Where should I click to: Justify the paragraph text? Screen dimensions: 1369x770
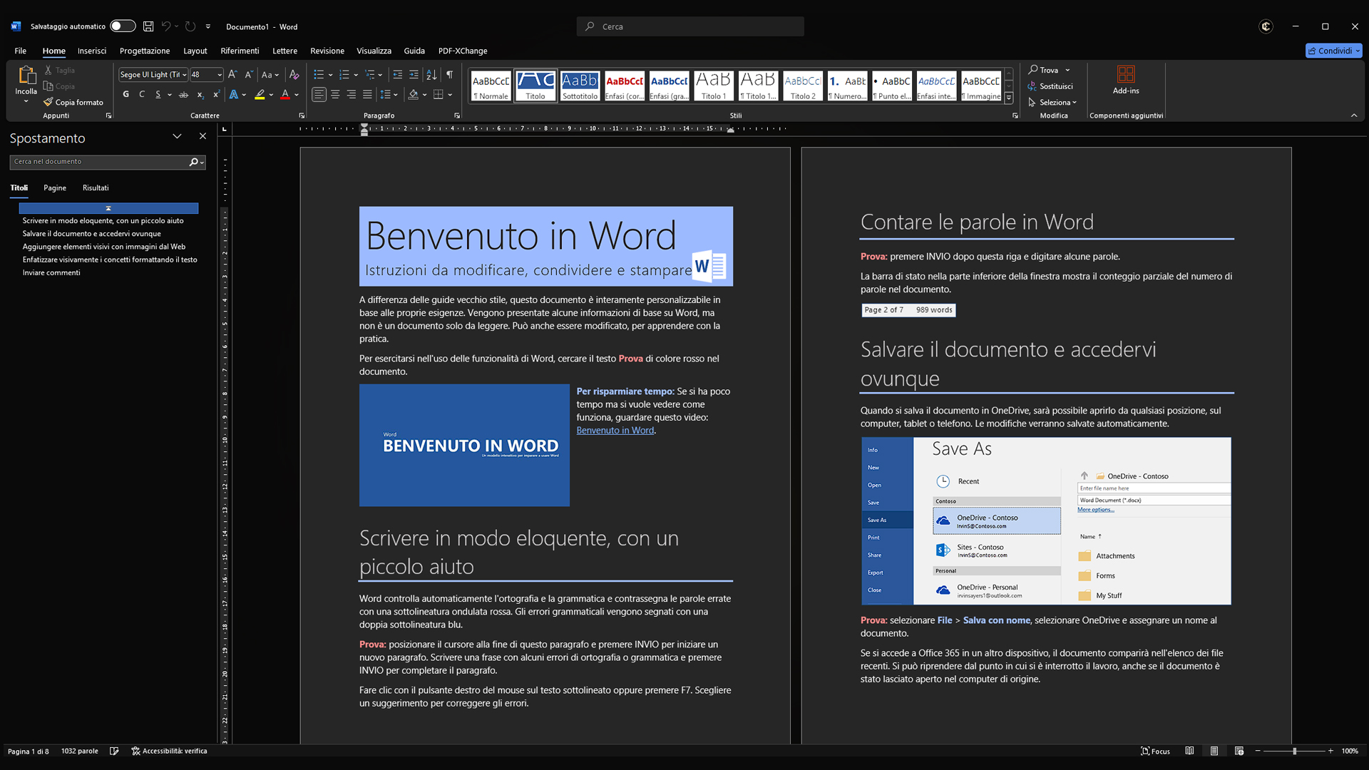(x=367, y=94)
